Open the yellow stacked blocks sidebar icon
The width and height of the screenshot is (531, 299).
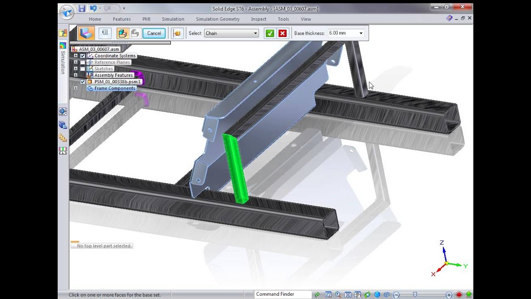pos(63,137)
